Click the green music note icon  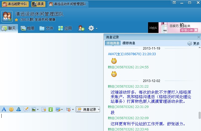click(51, 110)
